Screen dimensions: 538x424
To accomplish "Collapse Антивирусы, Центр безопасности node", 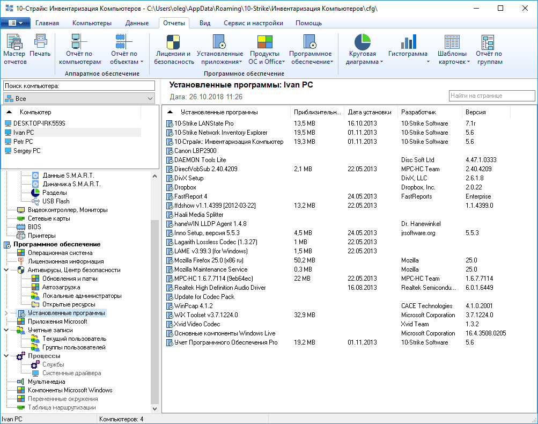I will point(6,270).
